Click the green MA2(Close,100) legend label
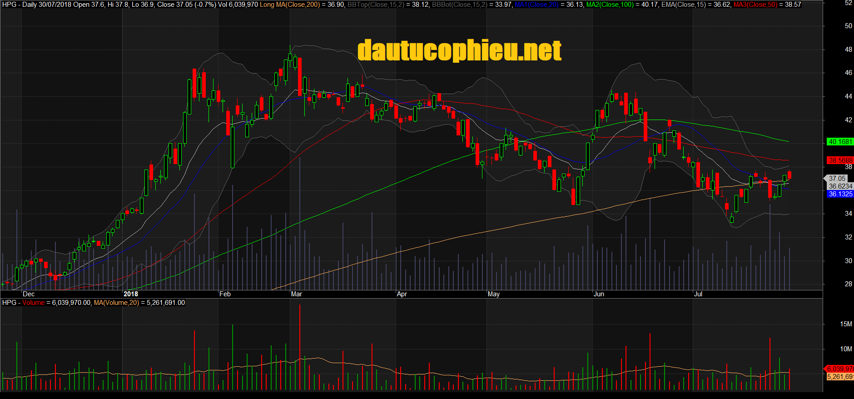Image resolution: width=854 pixels, height=399 pixels. [610, 5]
